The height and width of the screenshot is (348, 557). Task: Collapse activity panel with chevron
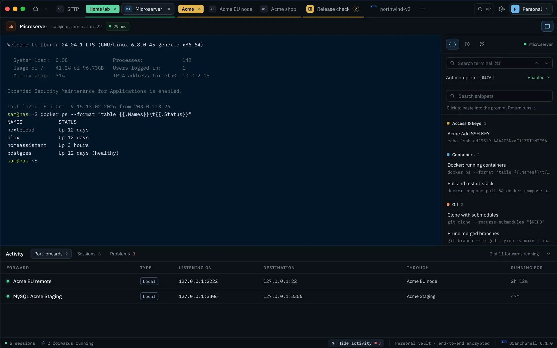pyautogui.click(x=548, y=254)
